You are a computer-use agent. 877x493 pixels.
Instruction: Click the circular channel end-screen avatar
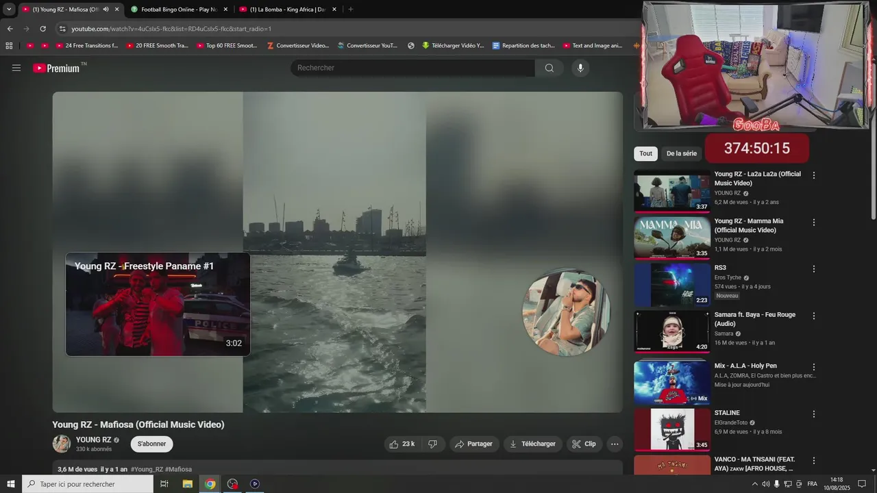[565, 313]
